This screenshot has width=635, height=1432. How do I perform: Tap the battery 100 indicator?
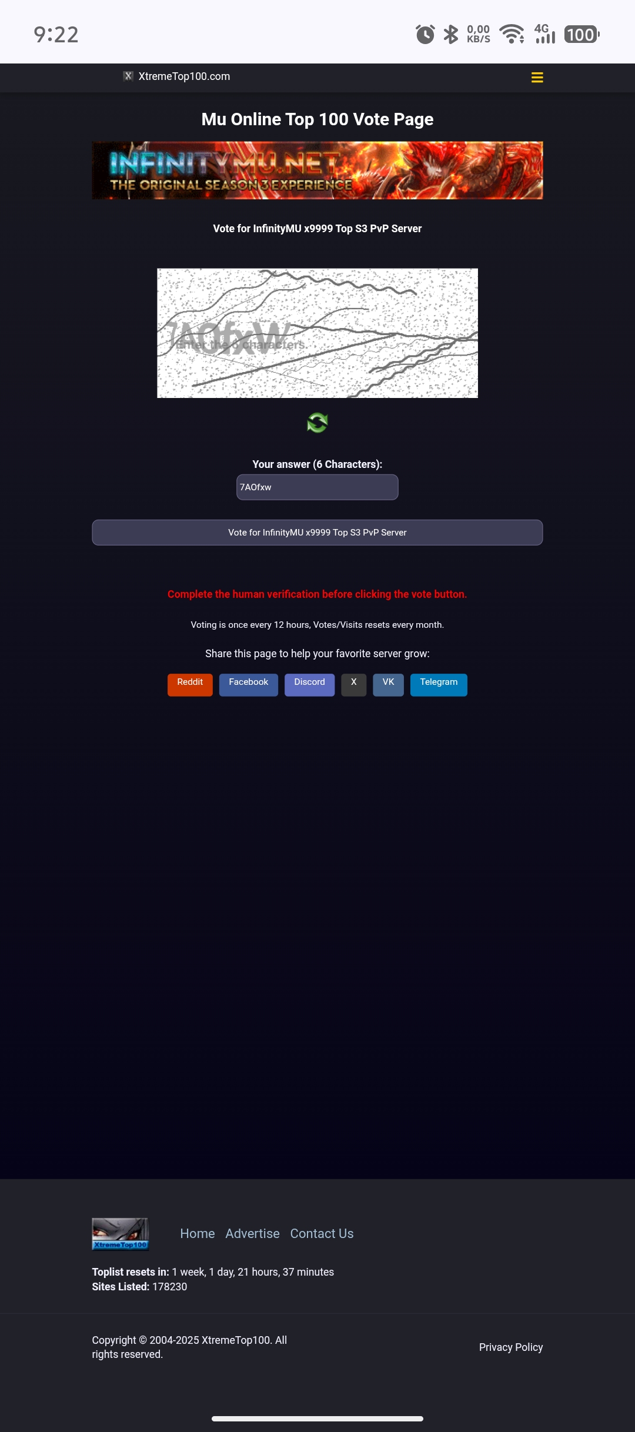click(x=581, y=34)
